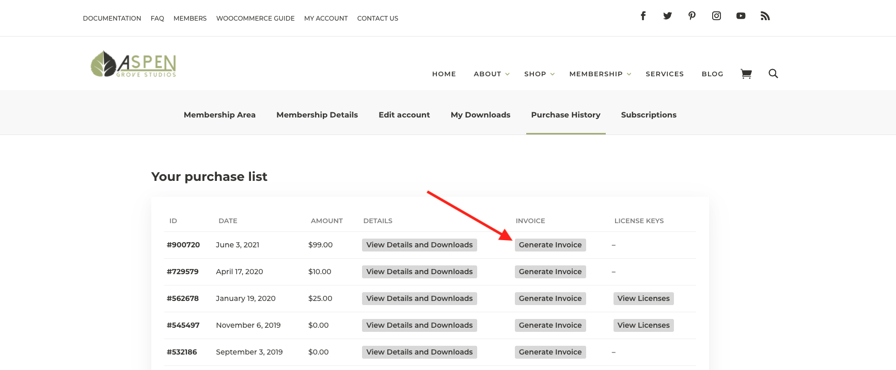Viewport: 896px width, 370px height.
Task: Generate invoice for order #729579
Action: click(551, 272)
